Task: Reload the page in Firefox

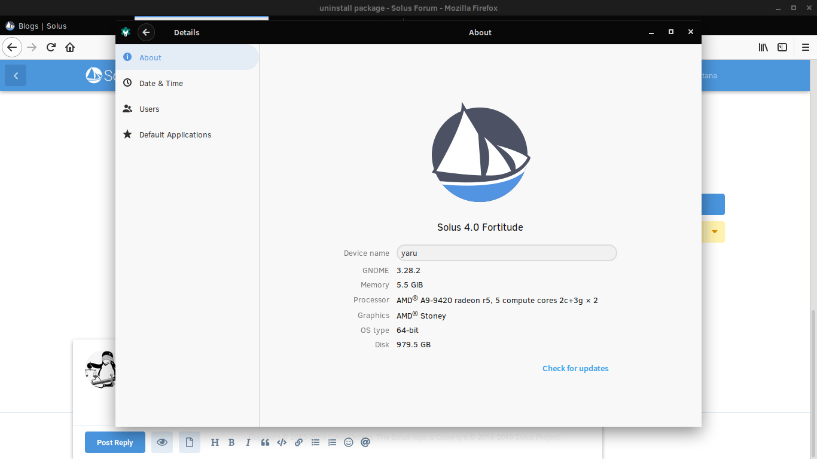Action: [x=51, y=47]
